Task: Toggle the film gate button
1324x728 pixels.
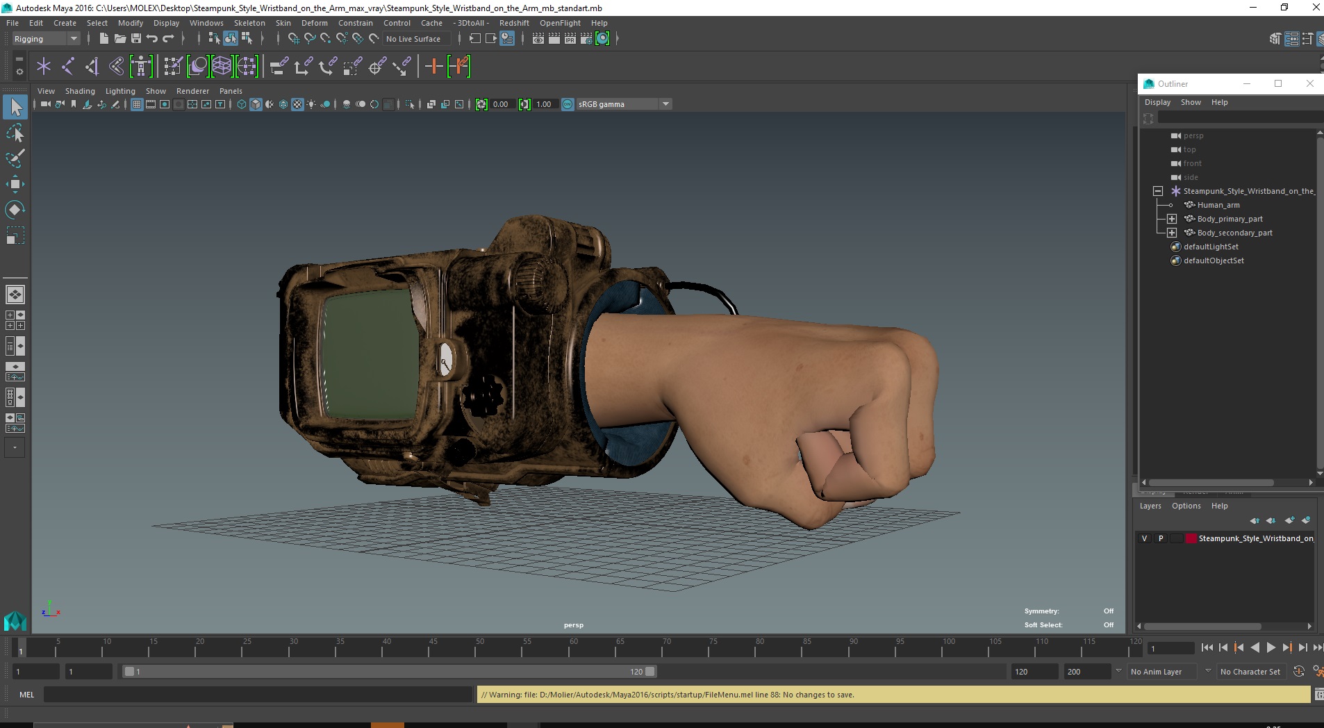Action: click(151, 104)
